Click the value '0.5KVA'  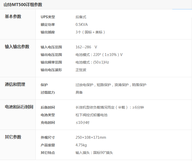coord(82,25)
